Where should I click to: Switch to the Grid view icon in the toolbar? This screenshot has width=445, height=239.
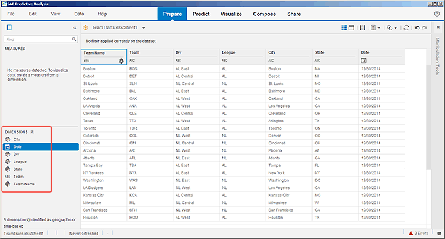(344, 27)
